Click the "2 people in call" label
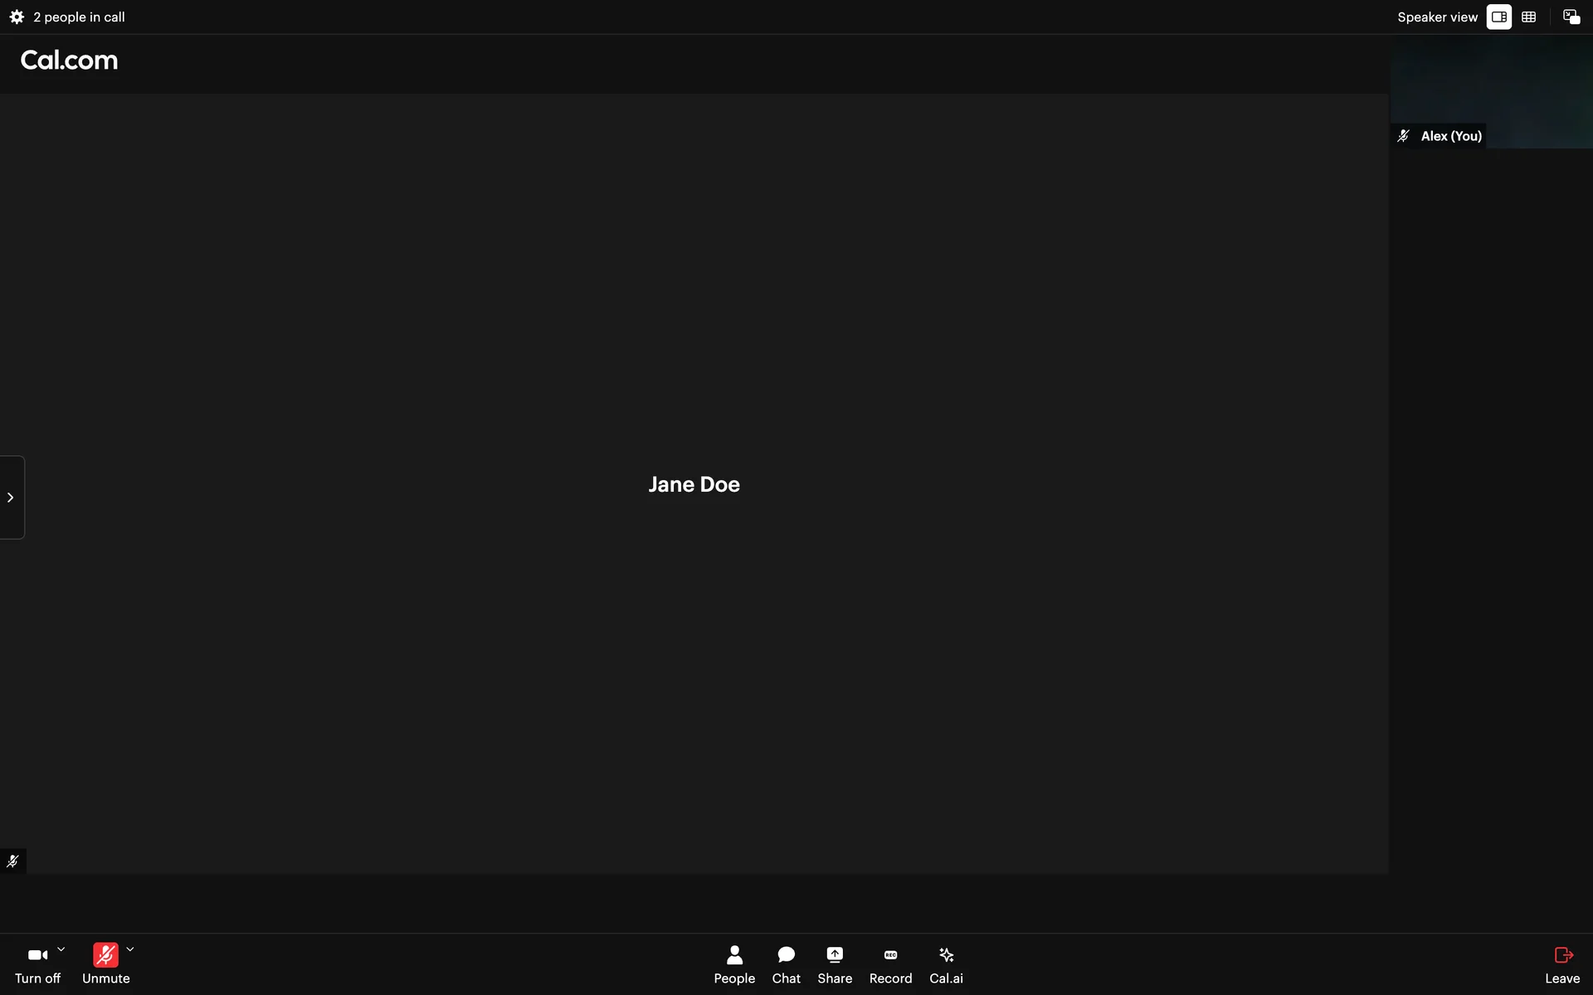This screenshot has width=1593, height=995. pyautogui.click(x=79, y=17)
